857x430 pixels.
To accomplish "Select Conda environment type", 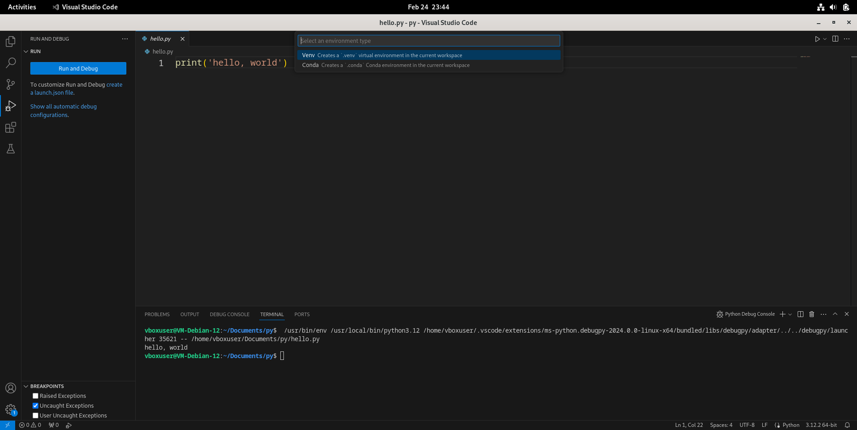I will 428,65.
